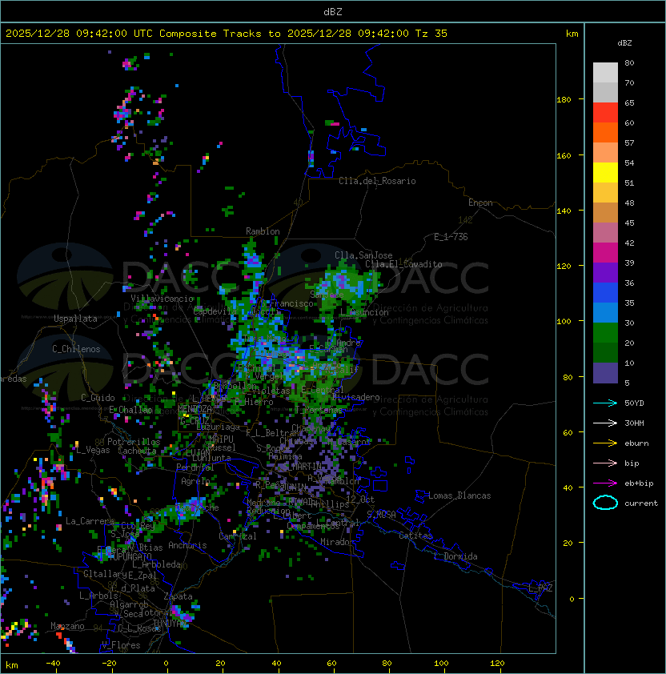This screenshot has height=674, width=666.
Task: Select the light orange 54-57 dBZ swatch
Action: pos(605,153)
